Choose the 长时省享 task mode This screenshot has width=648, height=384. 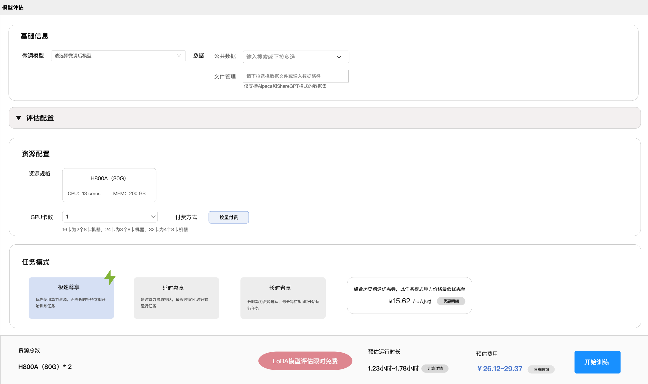click(283, 298)
